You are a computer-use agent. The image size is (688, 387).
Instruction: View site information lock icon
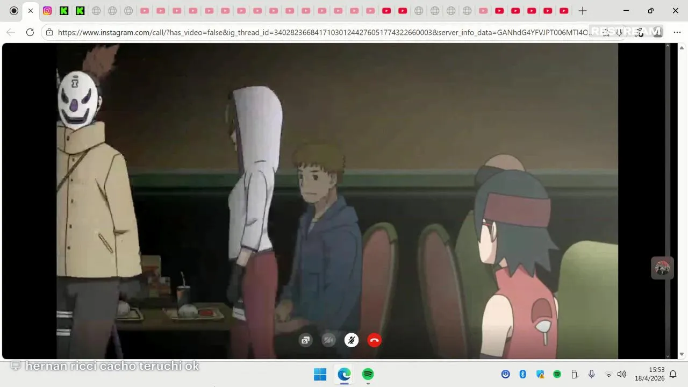click(x=49, y=32)
